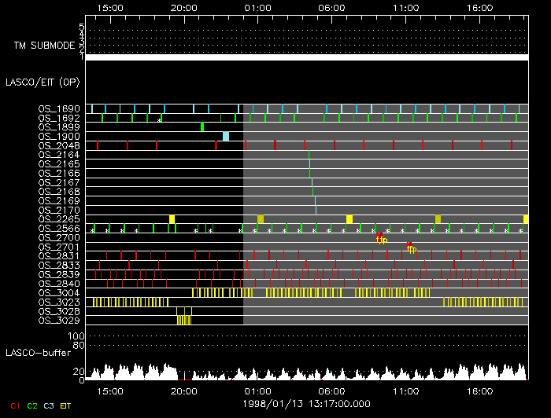
Task: Click the red marker in the OS_2701 row
Action: (x=409, y=247)
